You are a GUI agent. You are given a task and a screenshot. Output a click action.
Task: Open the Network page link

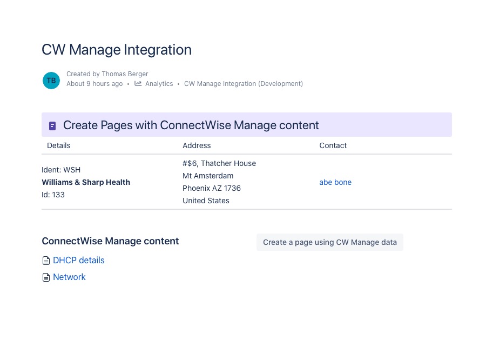[69, 277]
